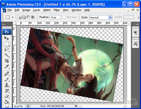The width and height of the screenshot is (141, 109).
Task: Open the Filter menu
Action: (x=57, y=10)
